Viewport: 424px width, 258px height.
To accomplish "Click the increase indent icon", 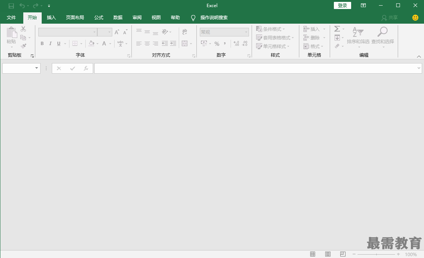I will (173, 44).
